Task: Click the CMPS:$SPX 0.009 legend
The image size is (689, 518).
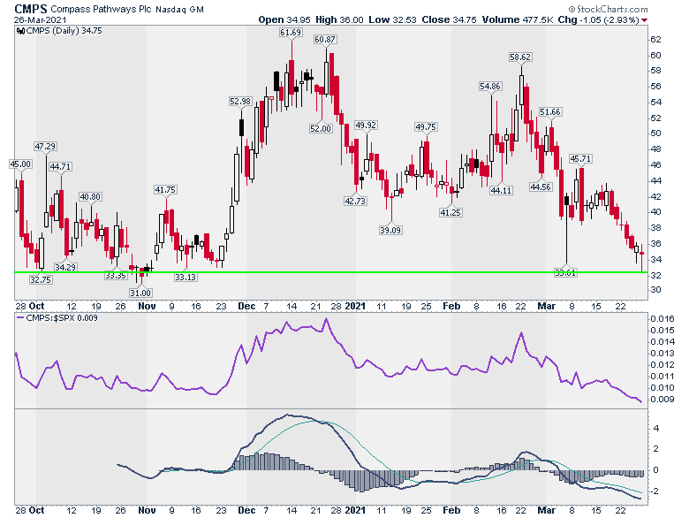Action: [57, 318]
